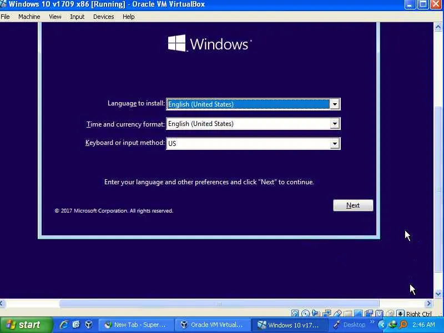444x333 pixels.
Task: Open the File menu
Action: (5, 17)
